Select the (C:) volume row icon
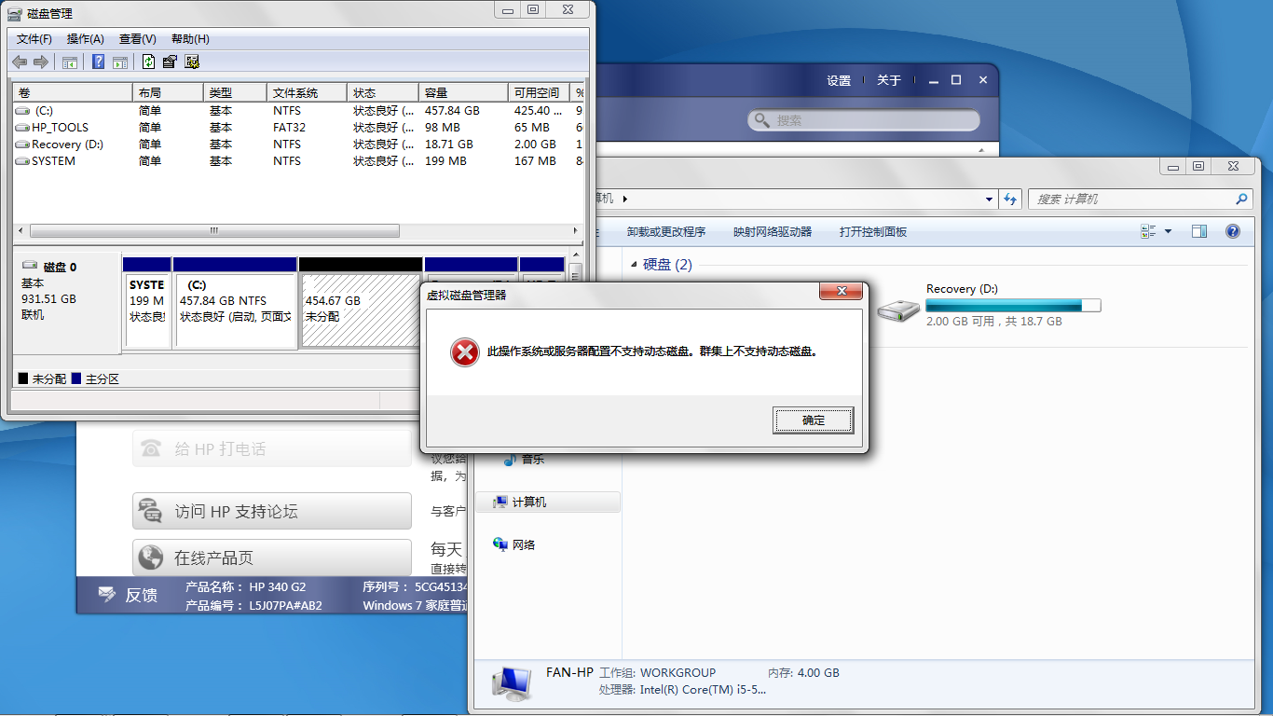The height and width of the screenshot is (716, 1273). click(x=23, y=111)
